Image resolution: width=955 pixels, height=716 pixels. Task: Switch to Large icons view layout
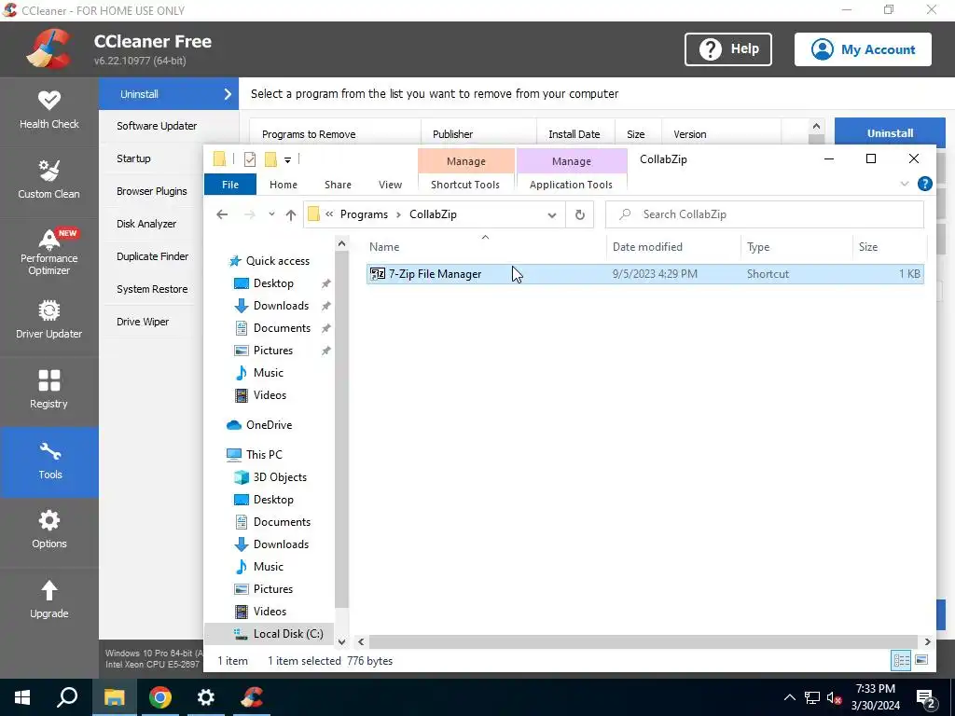point(921,661)
